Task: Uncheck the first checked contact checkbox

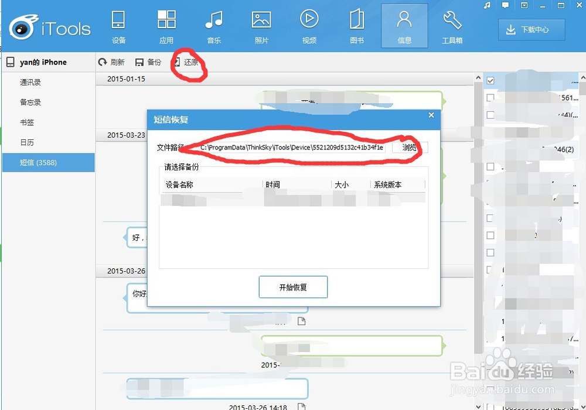Action: click(490, 81)
